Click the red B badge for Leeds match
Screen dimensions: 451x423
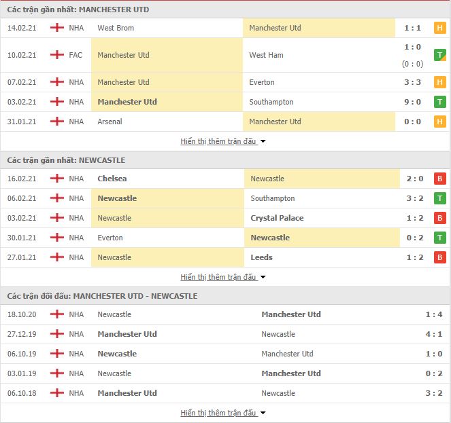439,257
